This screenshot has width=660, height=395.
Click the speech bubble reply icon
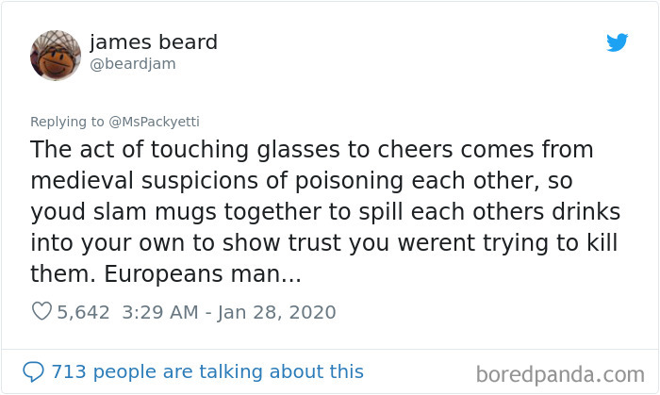point(33,371)
